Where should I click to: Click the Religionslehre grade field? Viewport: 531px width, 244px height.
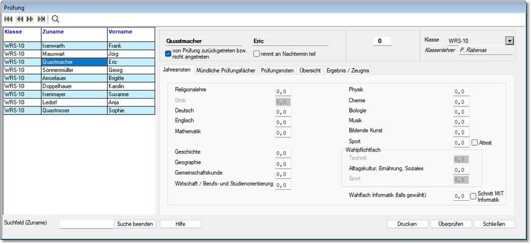(283, 91)
